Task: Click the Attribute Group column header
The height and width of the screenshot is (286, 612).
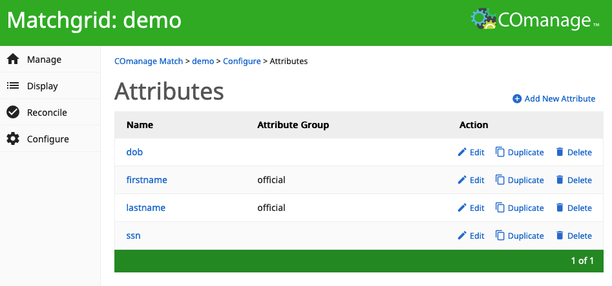Action: point(293,125)
